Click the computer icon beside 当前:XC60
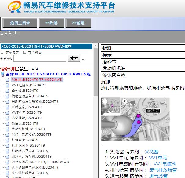The image size is (185, 178). tap(3, 74)
